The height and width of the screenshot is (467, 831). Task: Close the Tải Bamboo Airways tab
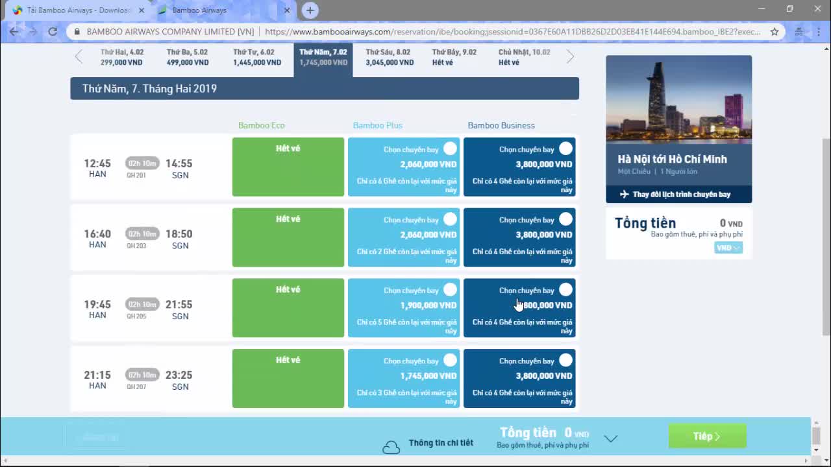pyautogui.click(x=142, y=10)
